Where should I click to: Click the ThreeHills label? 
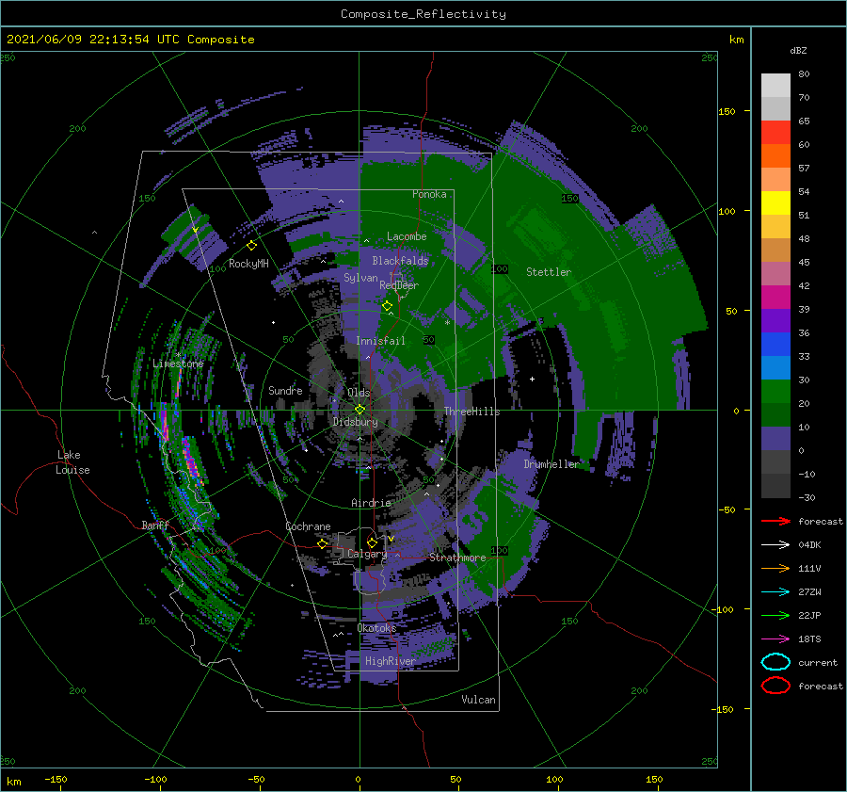472,412
